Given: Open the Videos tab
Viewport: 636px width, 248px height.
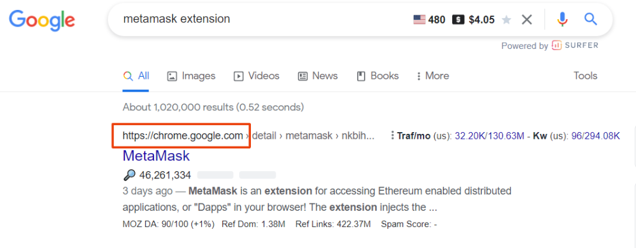Looking at the screenshot, I should 257,76.
